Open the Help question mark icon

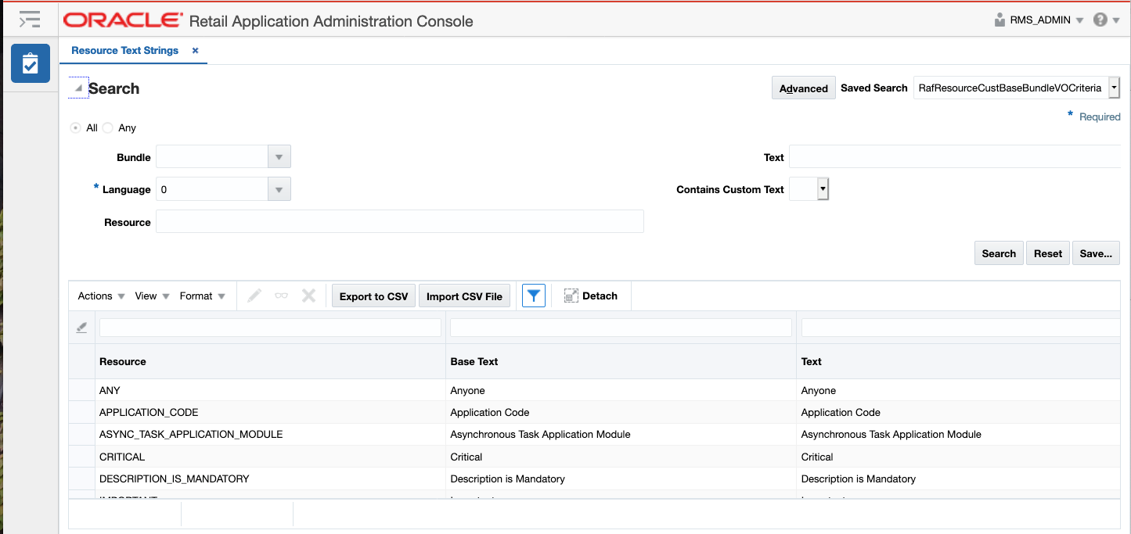coord(1098,20)
